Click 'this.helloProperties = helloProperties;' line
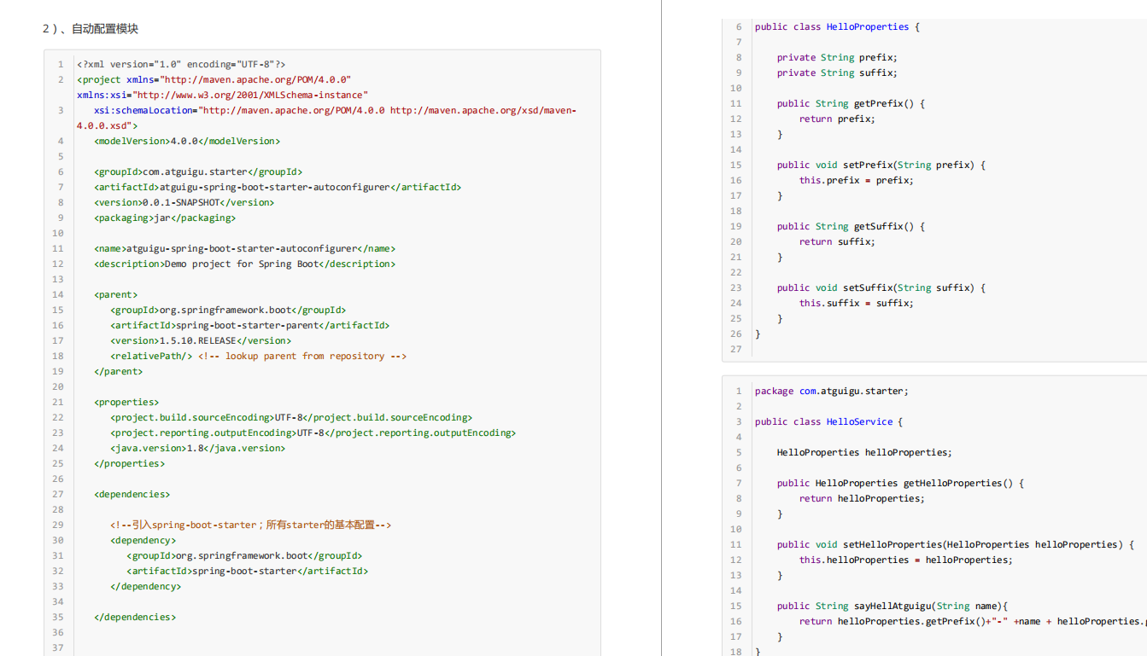This screenshot has width=1147, height=656. click(906, 560)
